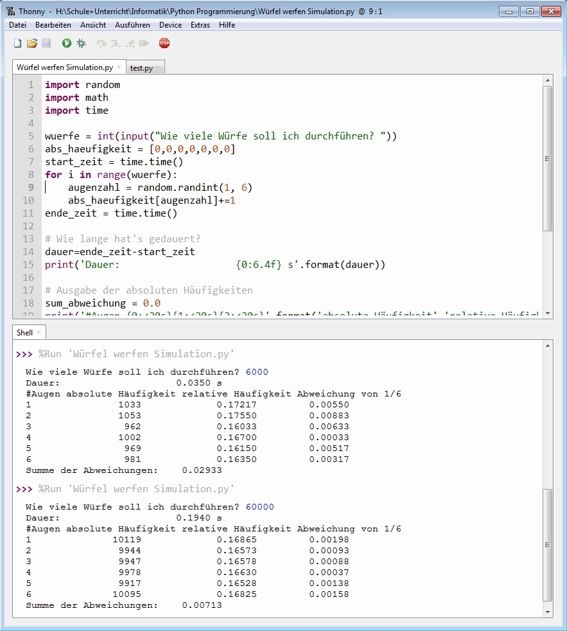Stop the program with red STOP icon

point(164,44)
